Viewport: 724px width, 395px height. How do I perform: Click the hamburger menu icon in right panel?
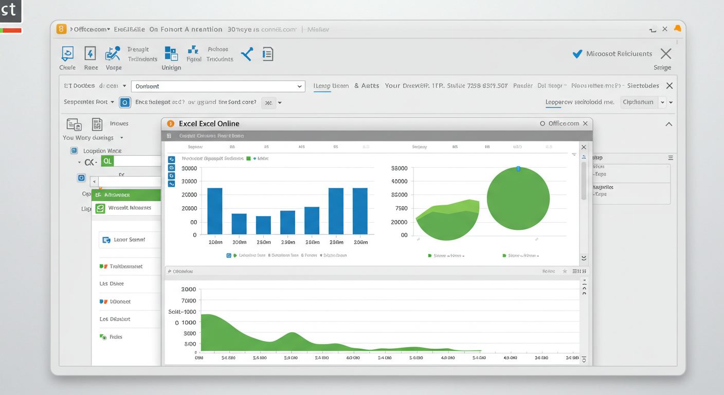(670, 158)
